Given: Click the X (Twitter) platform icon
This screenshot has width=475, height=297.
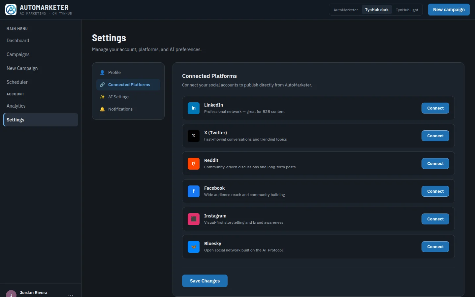Looking at the screenshot, I should click(194, 136).
